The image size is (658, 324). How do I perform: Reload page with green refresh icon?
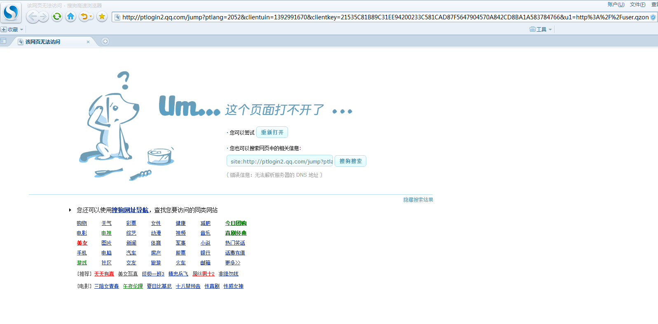point(57,16)
